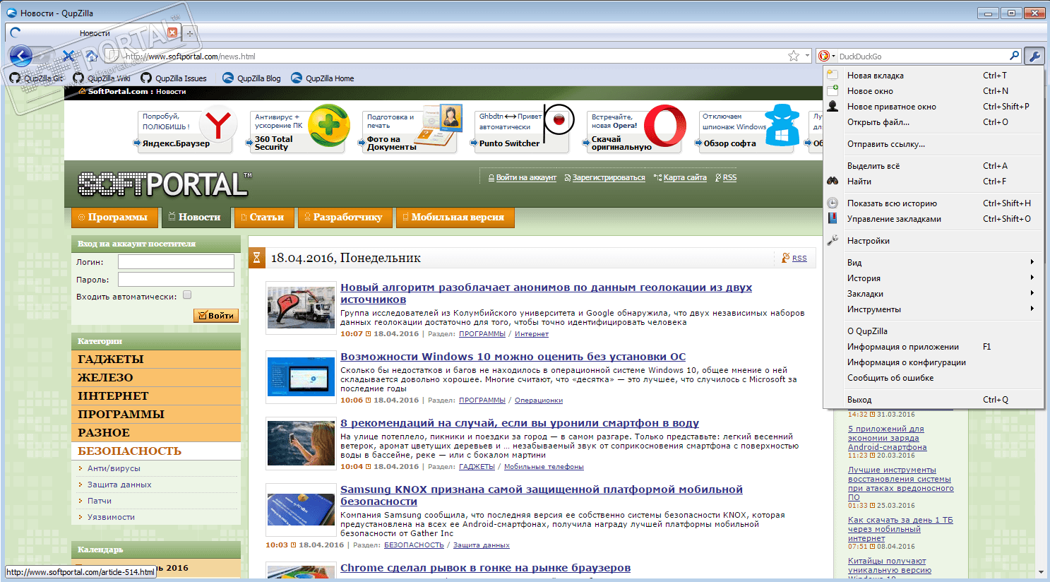Open the dropdown arrow next to bookmark star

tap(807, 56)
